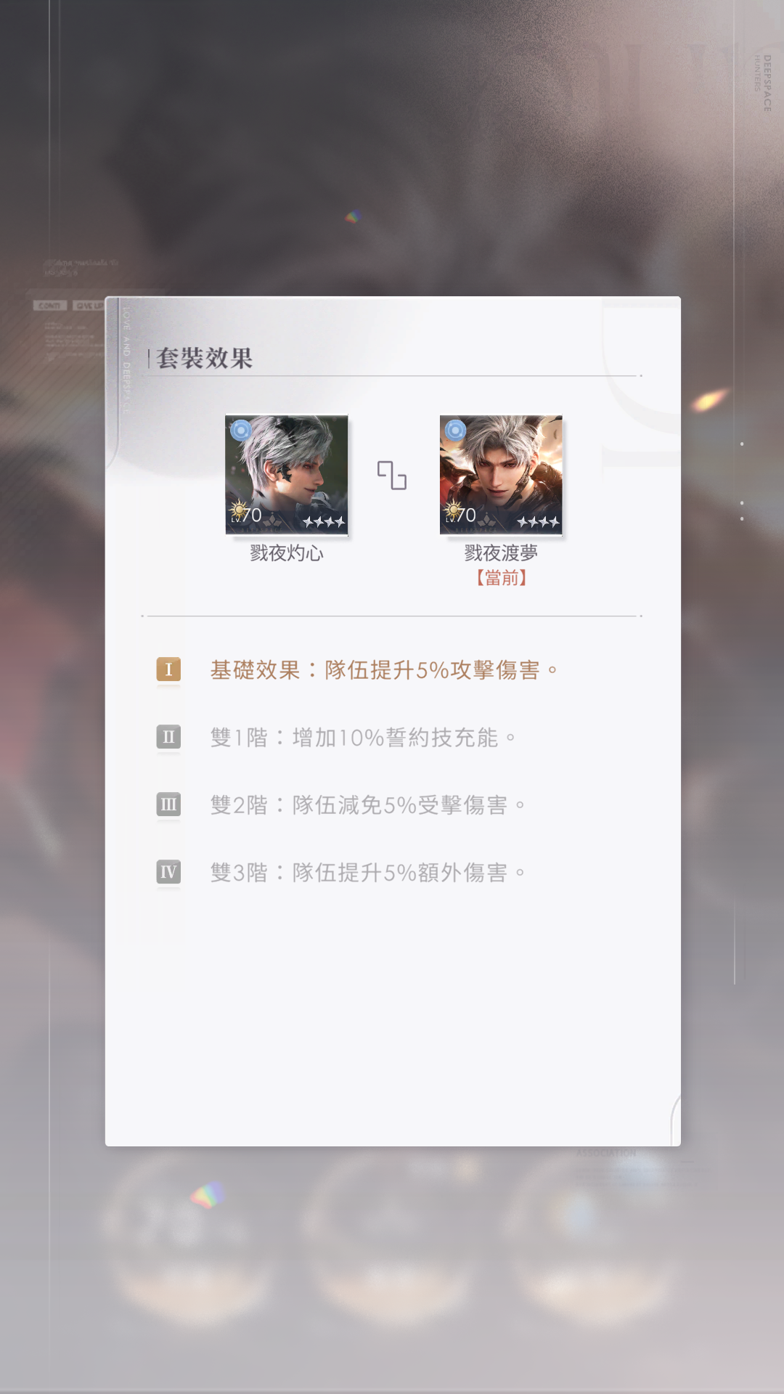Select the gray tier II badge
The image size is (784, 1394).
(x=168, y=737)
